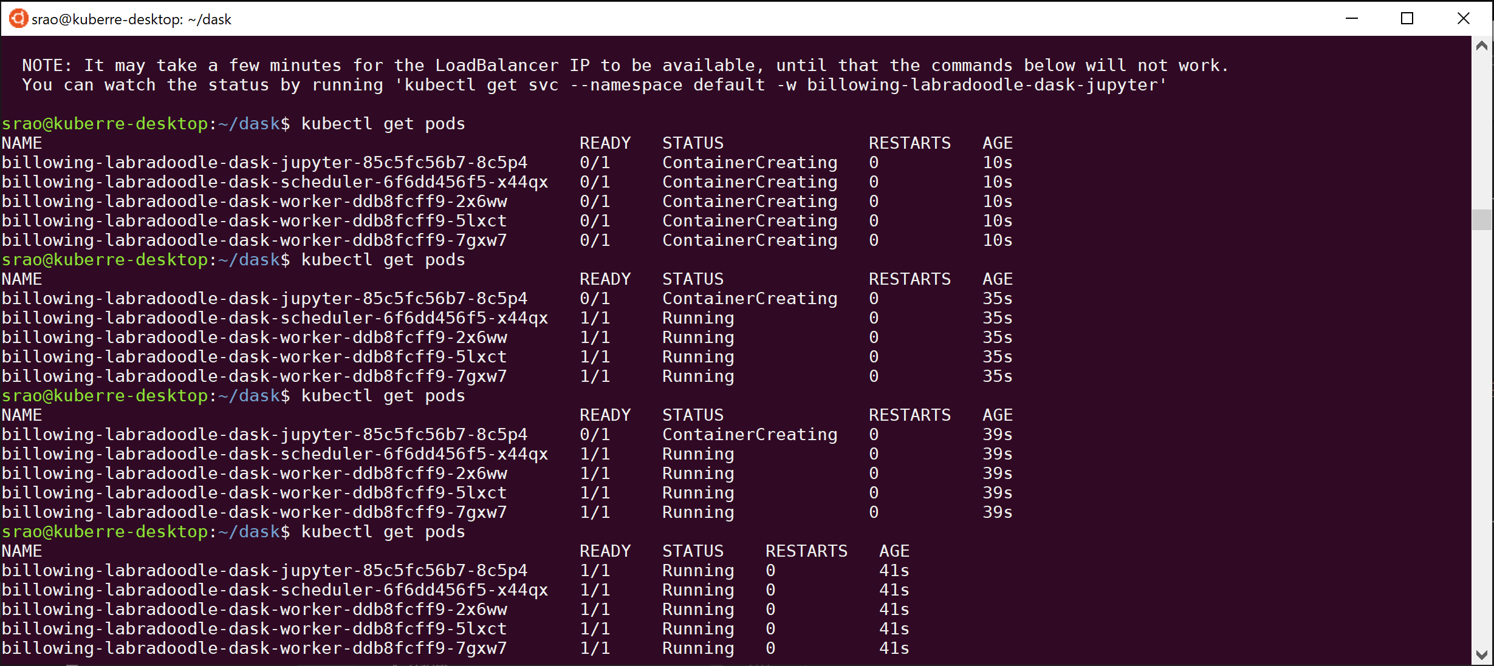Image resolution: width=1494 pixels, height=666 pixels.
Task: Close the terminal window
Action: tap(1463, 18)
